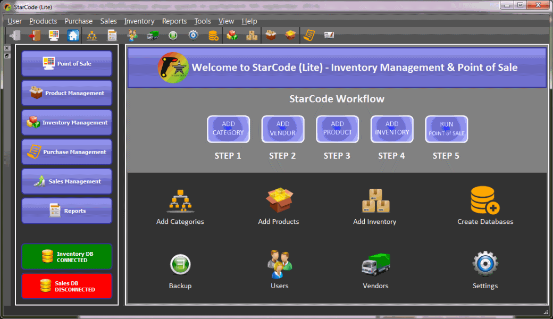This screenshot has width=553, height=319.
Task: Click the reports document toolbar icon
Action: 112,35
